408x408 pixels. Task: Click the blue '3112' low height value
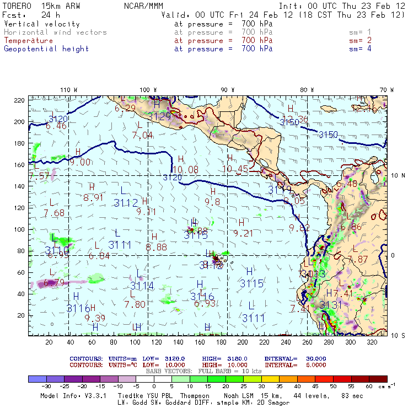126,203
